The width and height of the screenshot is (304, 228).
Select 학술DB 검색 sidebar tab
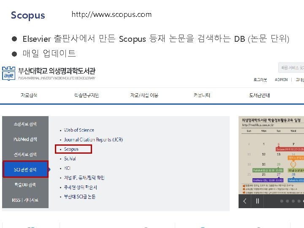coord(25,185)
